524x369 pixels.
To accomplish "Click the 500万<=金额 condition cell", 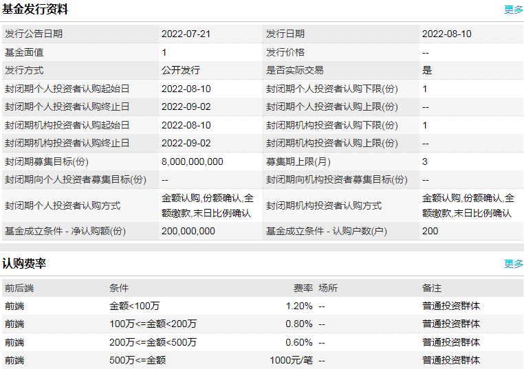I will point(138,360).
